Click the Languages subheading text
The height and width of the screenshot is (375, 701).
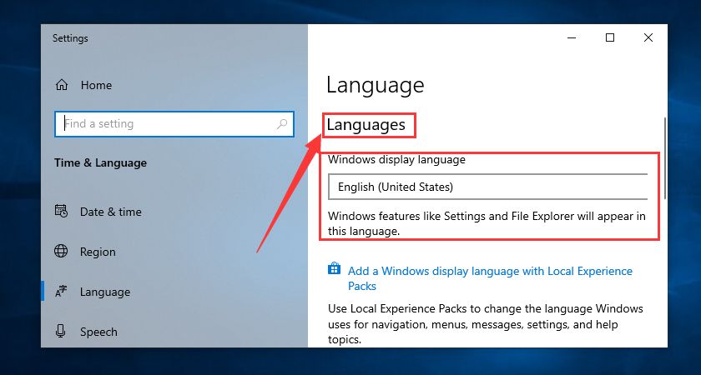click(x=366, y=124)
